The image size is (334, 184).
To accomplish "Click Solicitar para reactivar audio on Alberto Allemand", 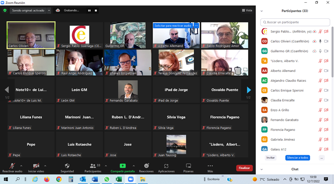I will (x=173, y=25).
